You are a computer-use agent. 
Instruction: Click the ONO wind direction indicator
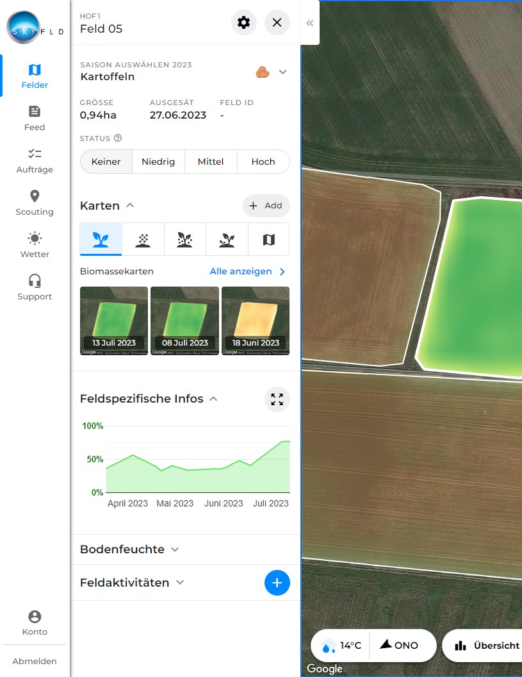[x=399, y=645]
